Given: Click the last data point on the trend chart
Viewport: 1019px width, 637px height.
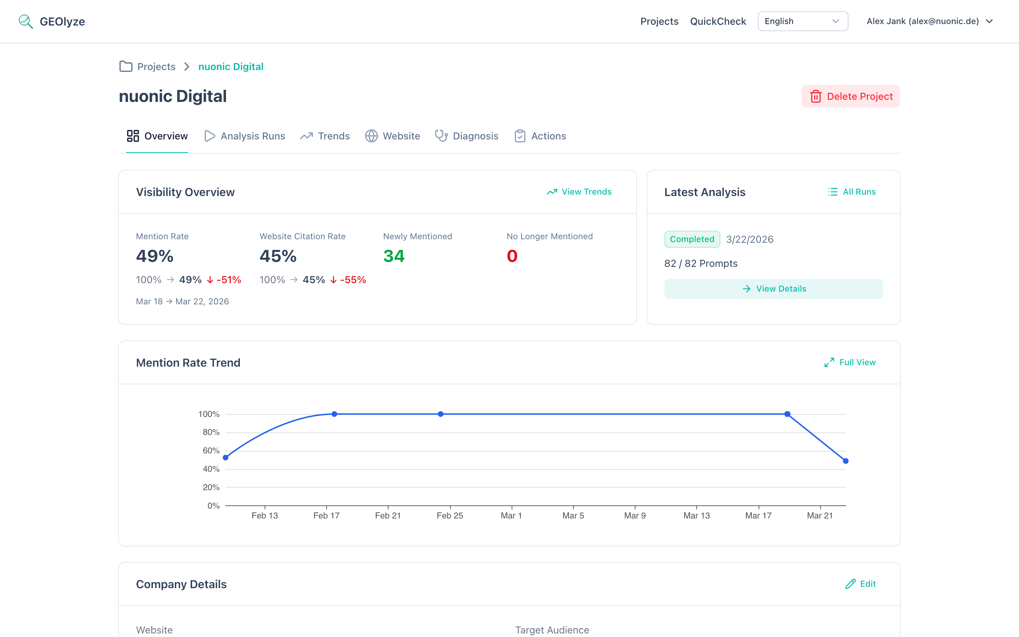Looking at the screenshot, I should coord(845,461).
